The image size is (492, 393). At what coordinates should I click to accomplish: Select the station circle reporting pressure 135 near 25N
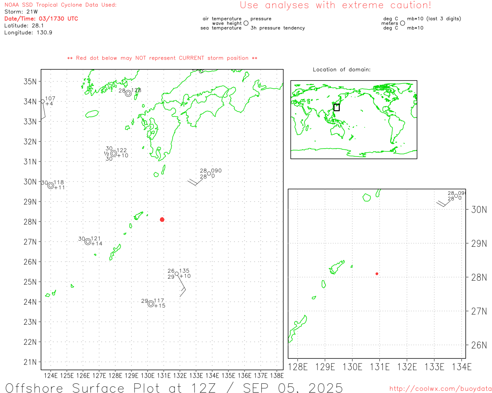[177, 274]
